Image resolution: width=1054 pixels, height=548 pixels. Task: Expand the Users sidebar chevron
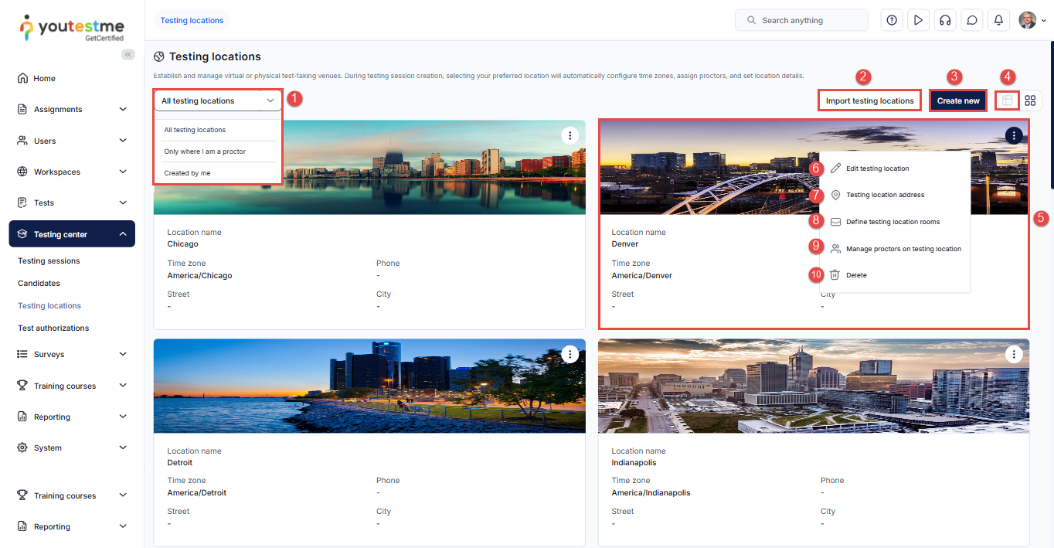123,141
